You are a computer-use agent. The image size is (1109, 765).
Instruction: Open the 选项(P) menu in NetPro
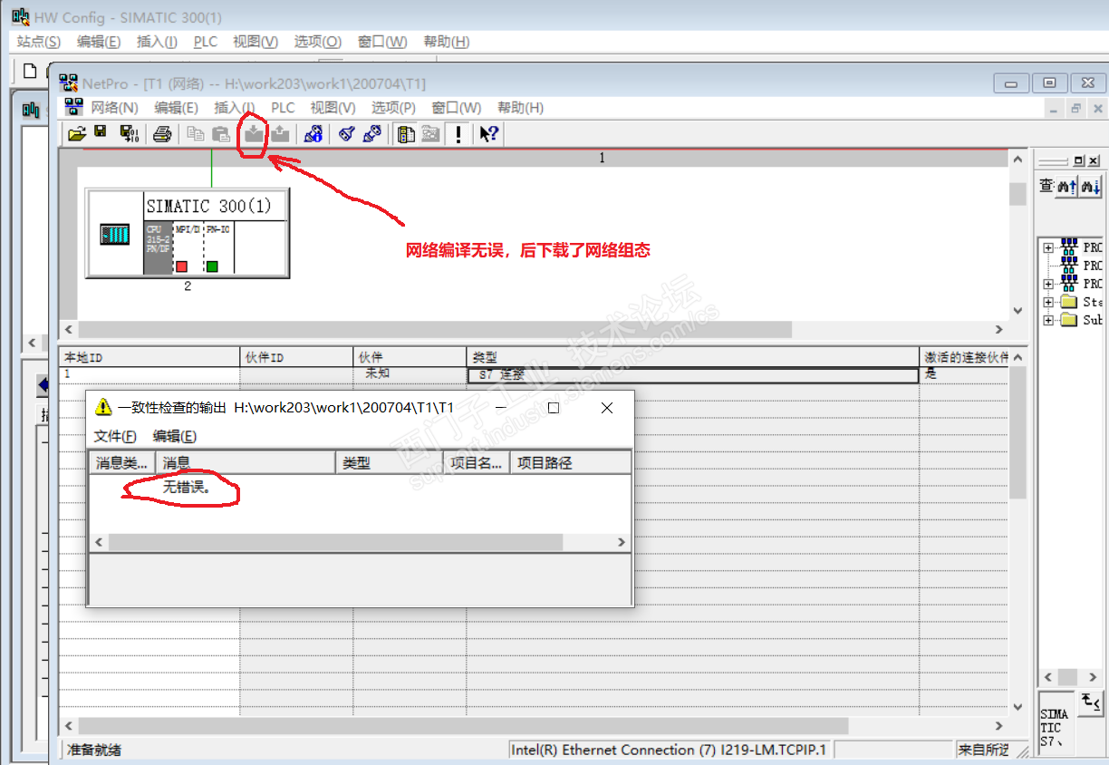pyautogui.click(x=393, y=108)
